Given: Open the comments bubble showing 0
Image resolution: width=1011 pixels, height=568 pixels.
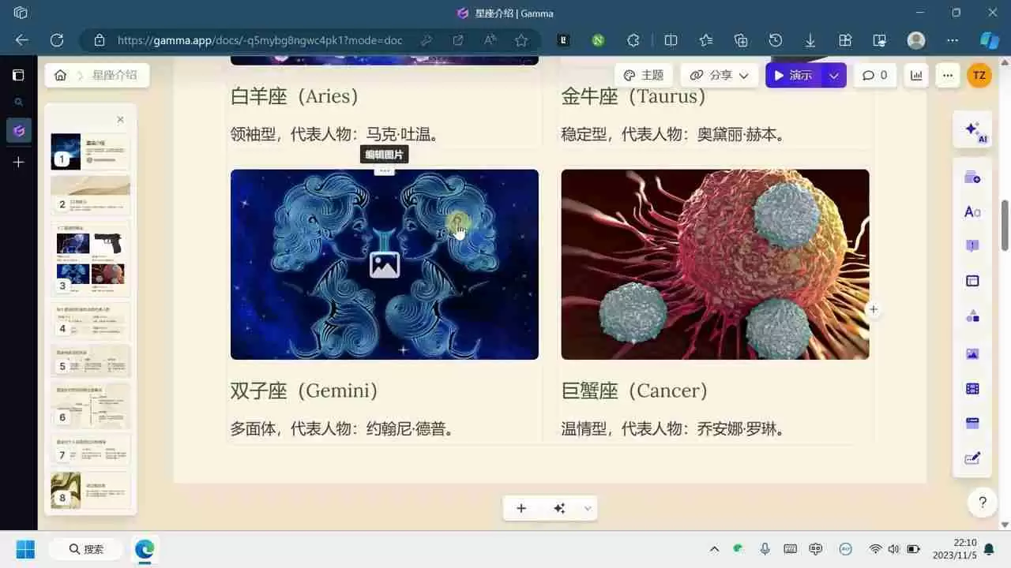Looking at the screenshot, I should 874,75.
